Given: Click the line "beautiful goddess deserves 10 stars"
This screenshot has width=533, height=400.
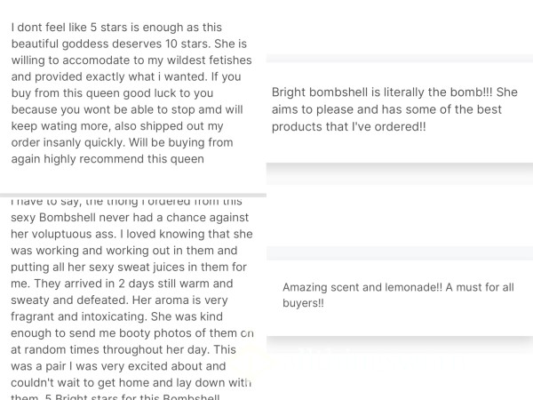Looking at the screenshot, I should click(129, 44).
